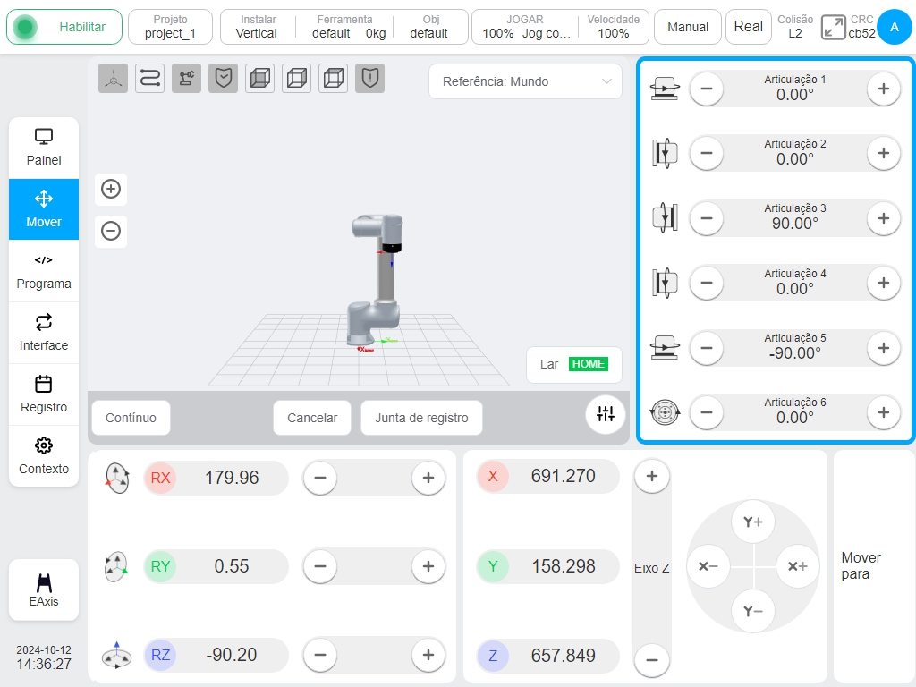Select the first cube view icon
Image resolution: width=916 pixels, height=687 pixels.
[x=260, y=79]
